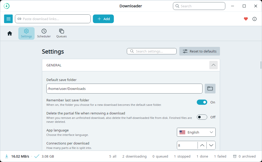Click the Default save folder label

(x=62, y=80)
